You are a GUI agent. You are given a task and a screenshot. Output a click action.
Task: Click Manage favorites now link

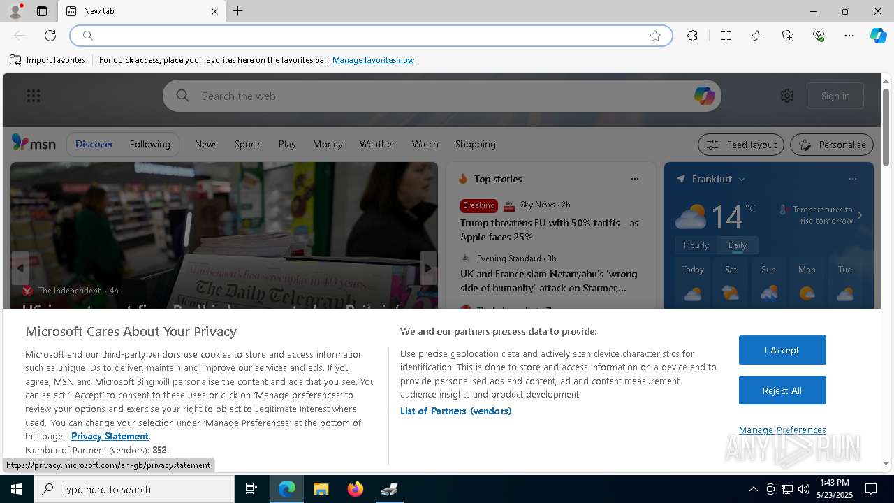[373, 60]
